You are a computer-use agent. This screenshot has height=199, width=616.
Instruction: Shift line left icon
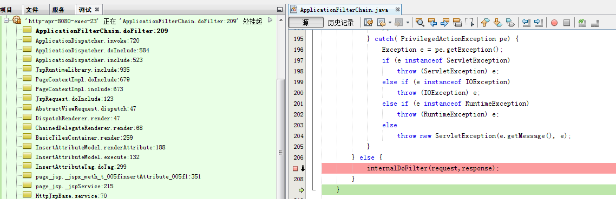tap(526, 22)
